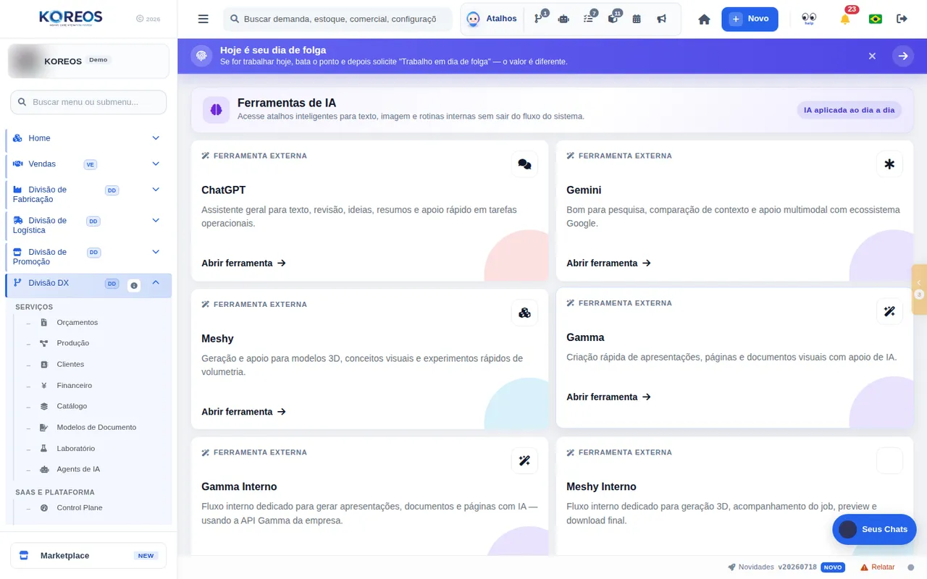This screenshot has height=579, width=927.
Task: Focus the Buscar menu ou submenu field
Action: tap(88, 102)
